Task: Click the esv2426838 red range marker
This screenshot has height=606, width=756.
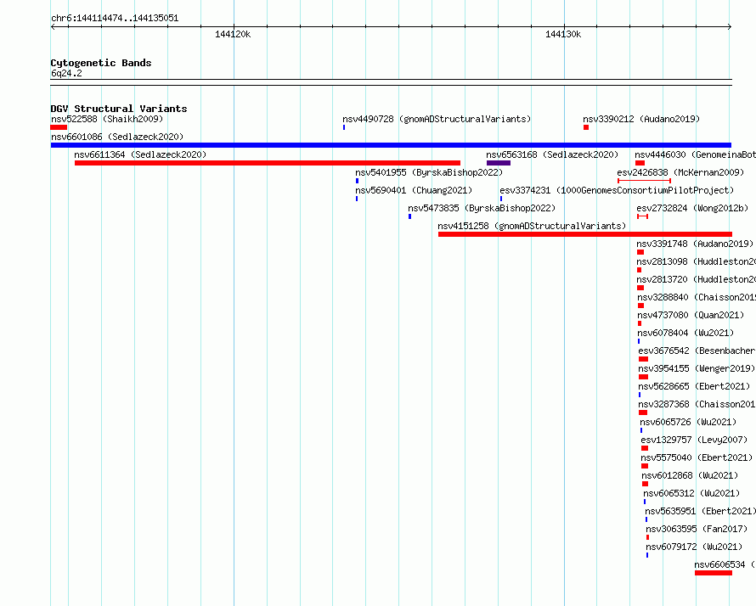Action: coord(644,181)
